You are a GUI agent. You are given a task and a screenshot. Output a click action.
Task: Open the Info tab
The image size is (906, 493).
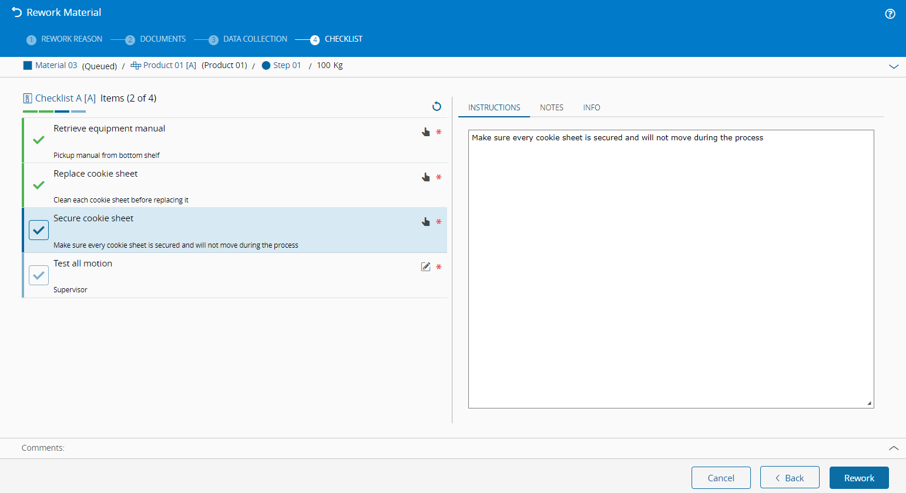pyautogui.click(x=591, y=107)
